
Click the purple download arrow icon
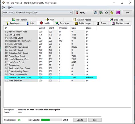point(118,12)
